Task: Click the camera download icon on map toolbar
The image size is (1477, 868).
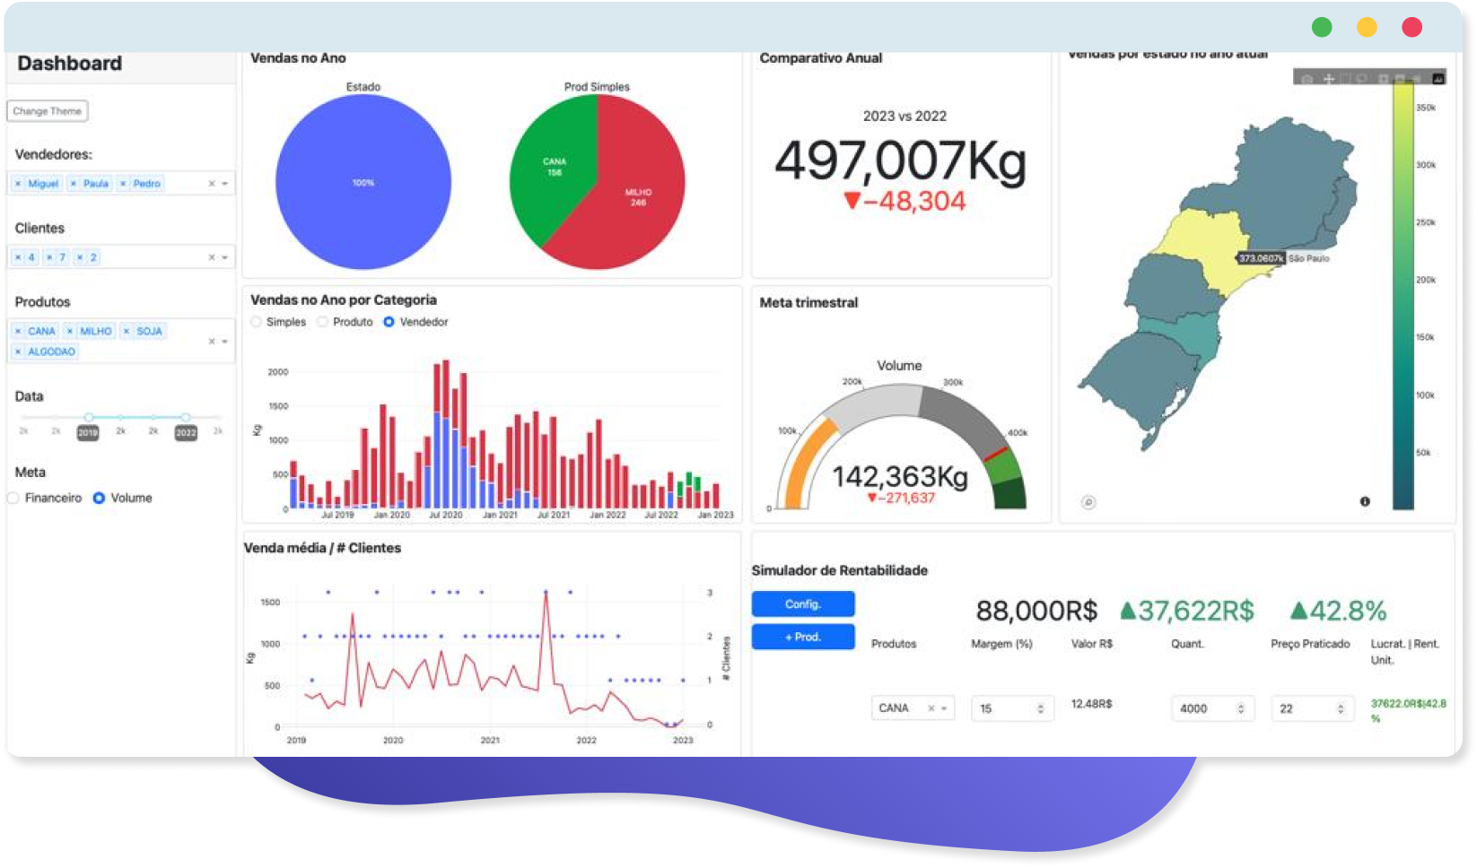Action: [x=1307, y=79]
